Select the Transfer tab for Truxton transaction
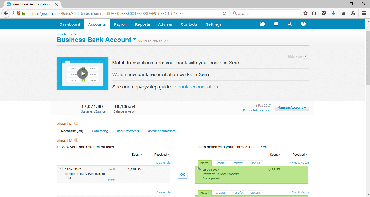The width and height of the screenshot is (370, 197). tap(238, 163)
